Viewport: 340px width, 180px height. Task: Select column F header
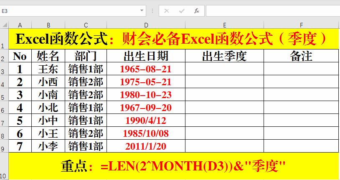pos(301,25)
